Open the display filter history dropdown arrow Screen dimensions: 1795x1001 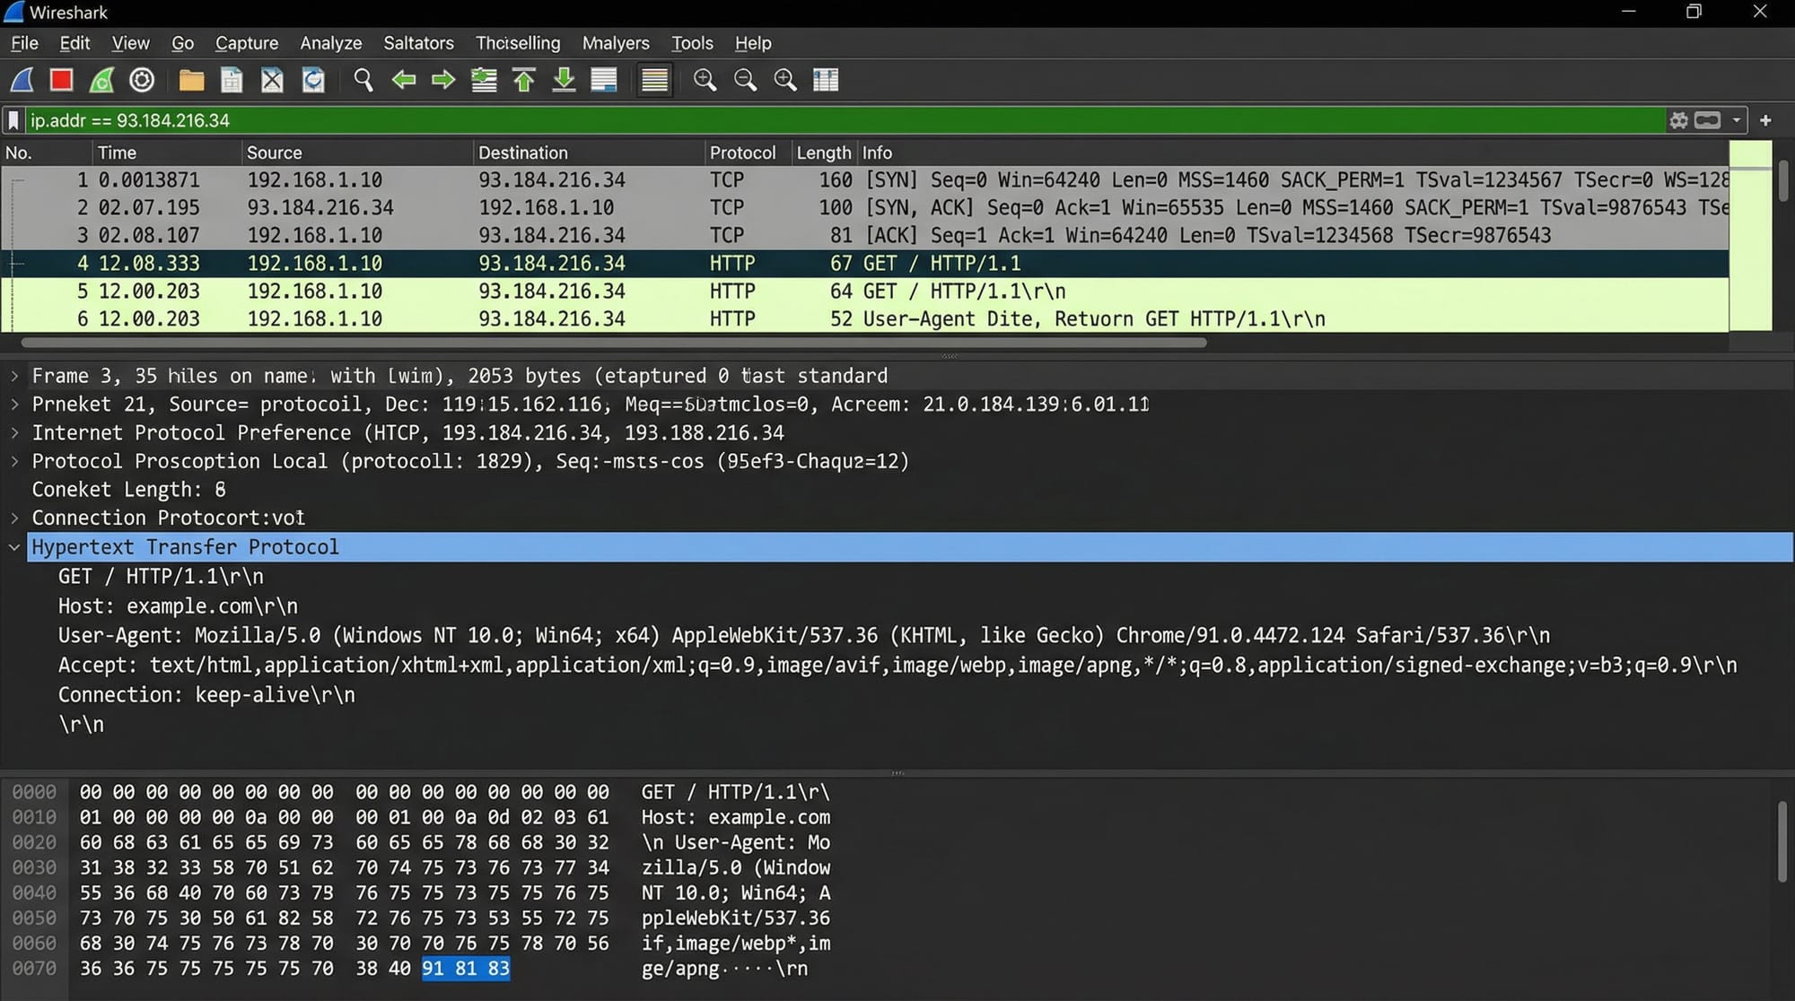pyautogui.click(x=1737, y=120)
